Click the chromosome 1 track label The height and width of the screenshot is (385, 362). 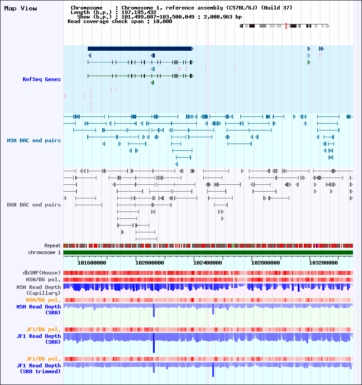44,252
